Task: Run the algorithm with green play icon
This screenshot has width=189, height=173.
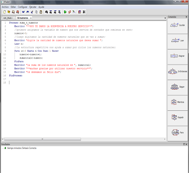Action: [x=65, y=12]
